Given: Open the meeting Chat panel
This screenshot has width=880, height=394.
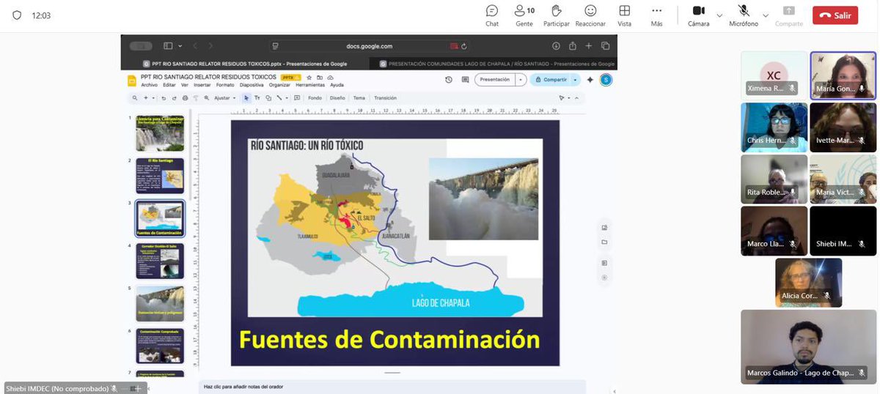Looking at the screenshot, I should point(492,15).
